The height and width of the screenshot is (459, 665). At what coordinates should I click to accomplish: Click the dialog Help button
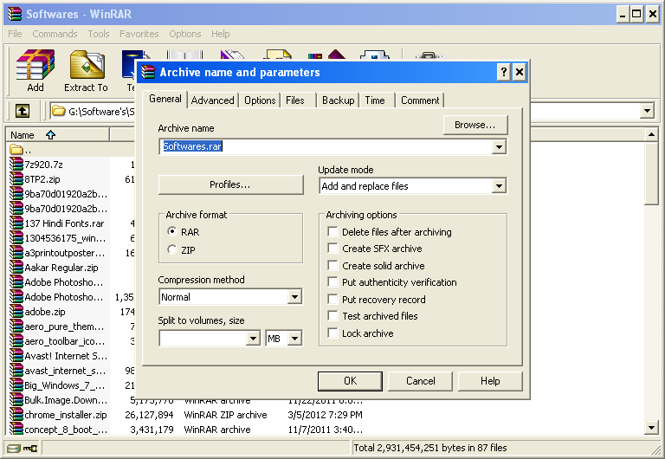(490, 381)
